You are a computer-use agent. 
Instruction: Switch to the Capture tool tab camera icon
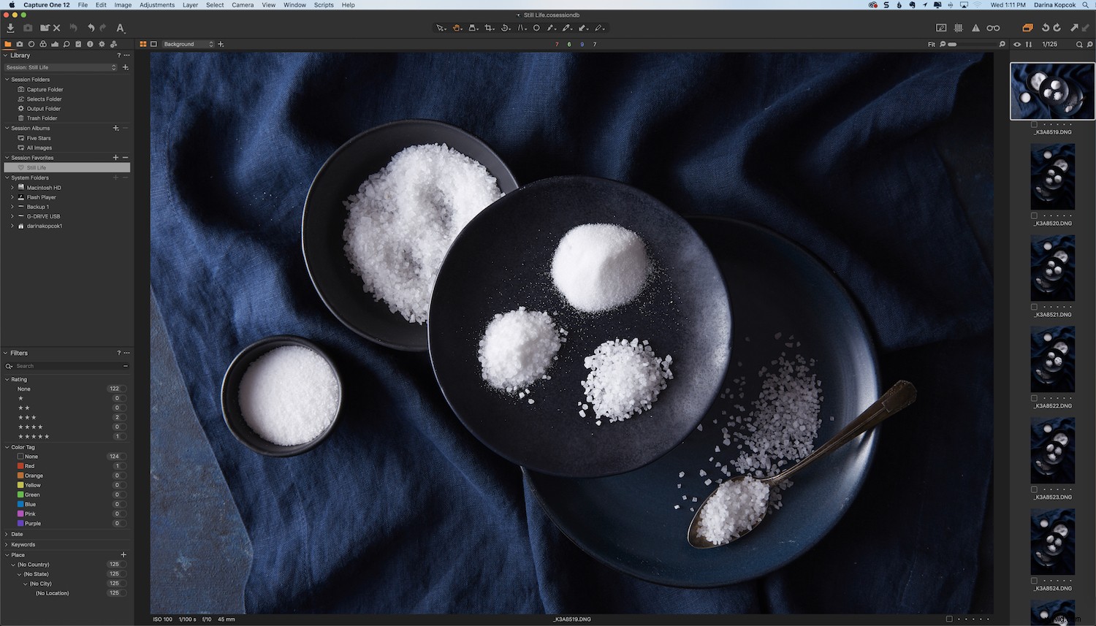click(x=19, y=44)
